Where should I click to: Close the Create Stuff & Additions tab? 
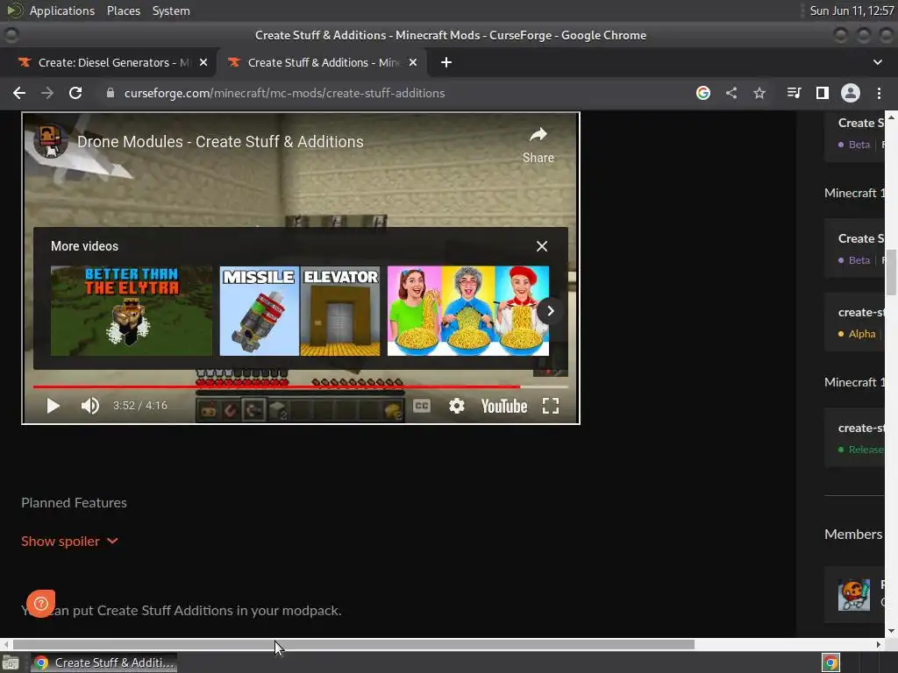coord(413,62)
